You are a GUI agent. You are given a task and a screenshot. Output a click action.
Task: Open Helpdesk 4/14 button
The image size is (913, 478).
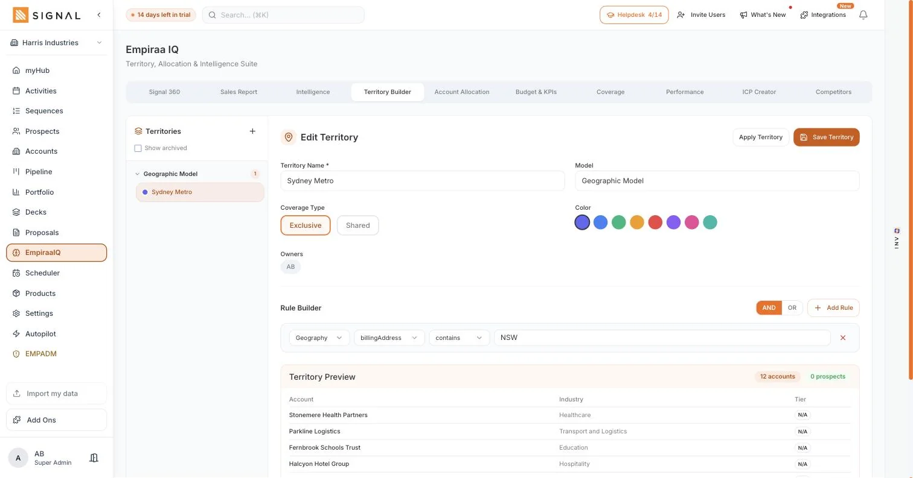coord(634,15)
